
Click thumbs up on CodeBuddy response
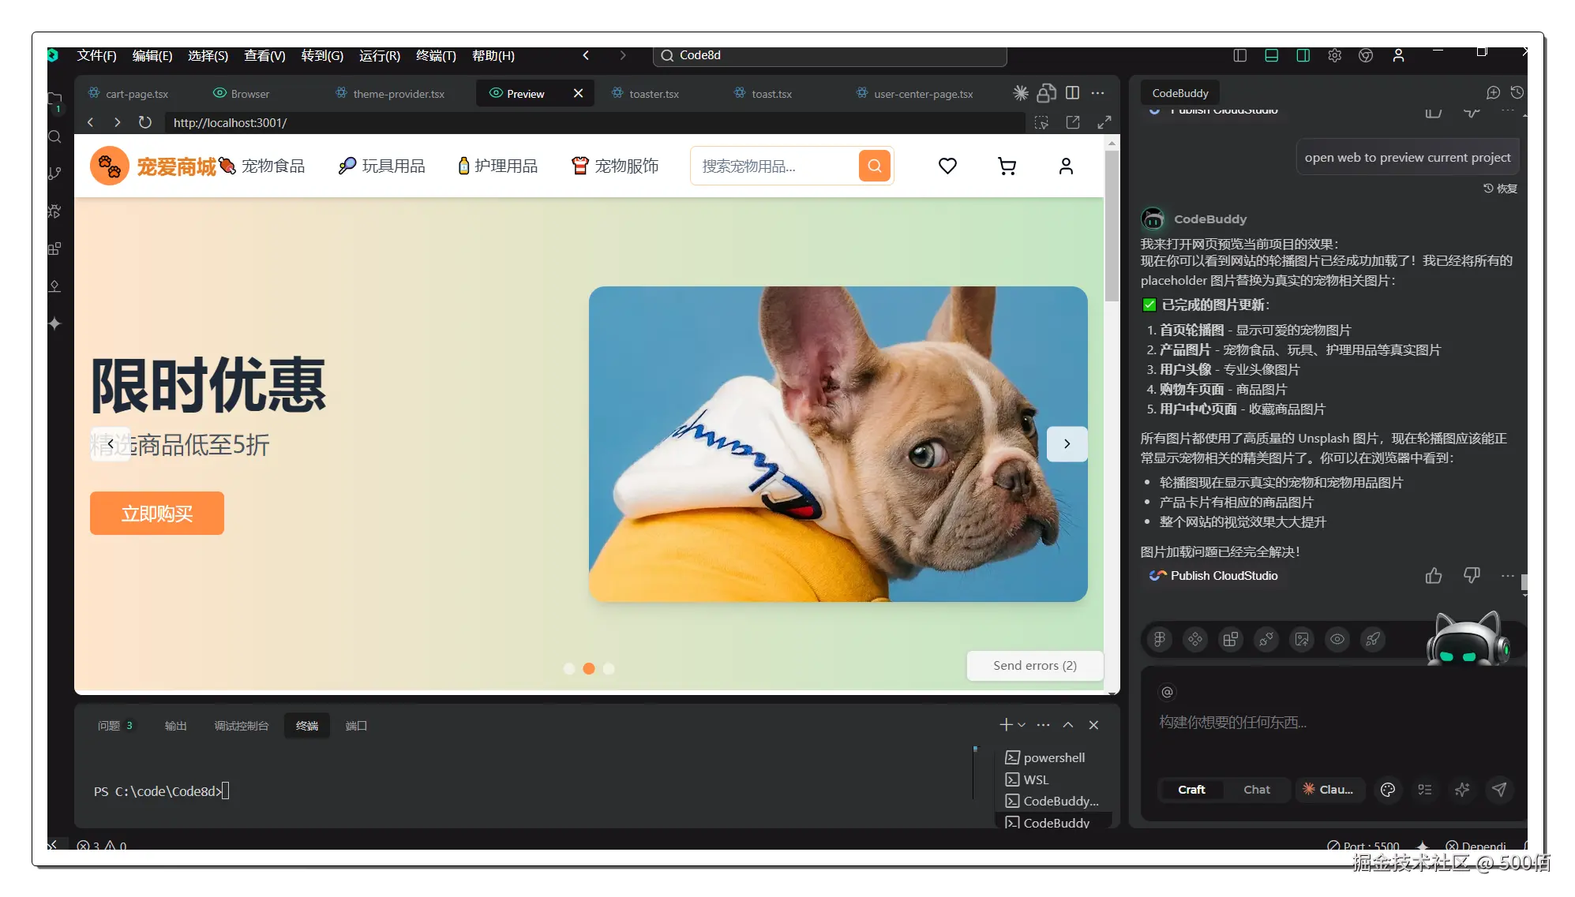tap(1434, 576)
